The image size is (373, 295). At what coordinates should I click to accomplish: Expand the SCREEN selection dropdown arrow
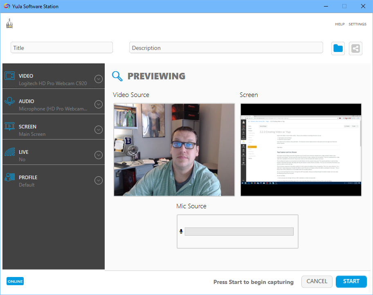tap(99, 130)
